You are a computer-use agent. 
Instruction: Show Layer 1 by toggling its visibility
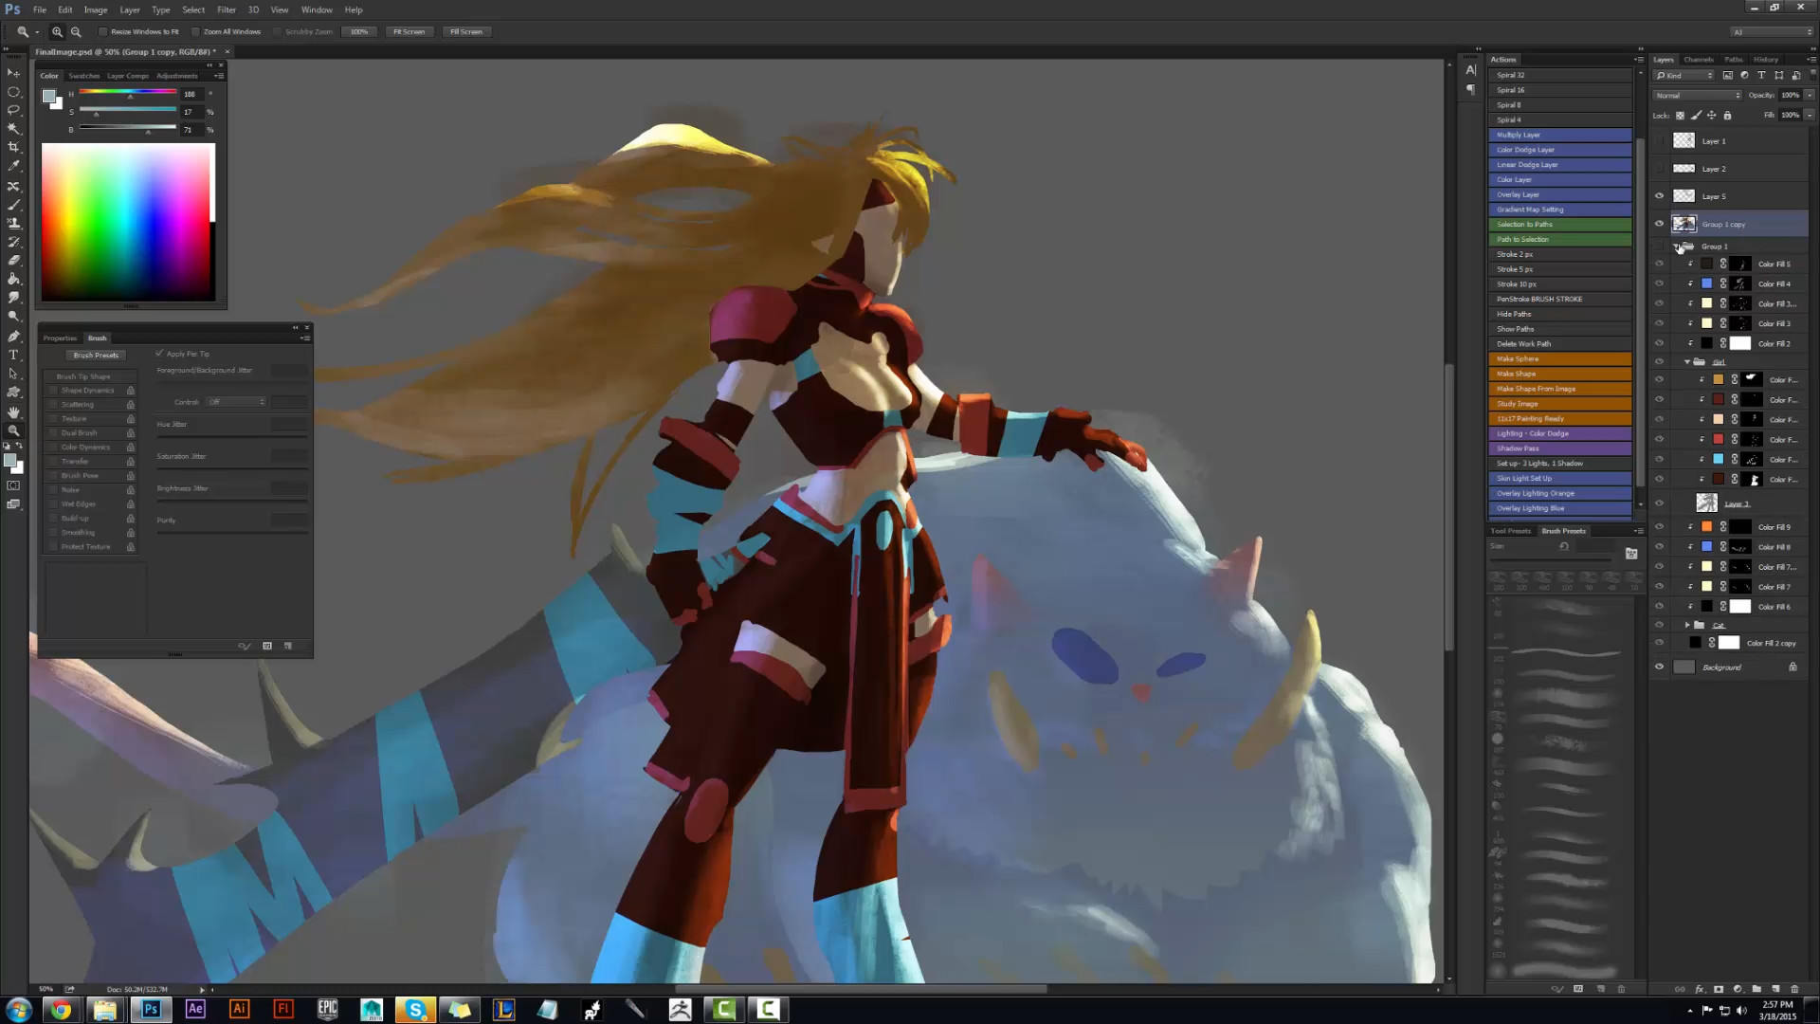pos(1659,141)
